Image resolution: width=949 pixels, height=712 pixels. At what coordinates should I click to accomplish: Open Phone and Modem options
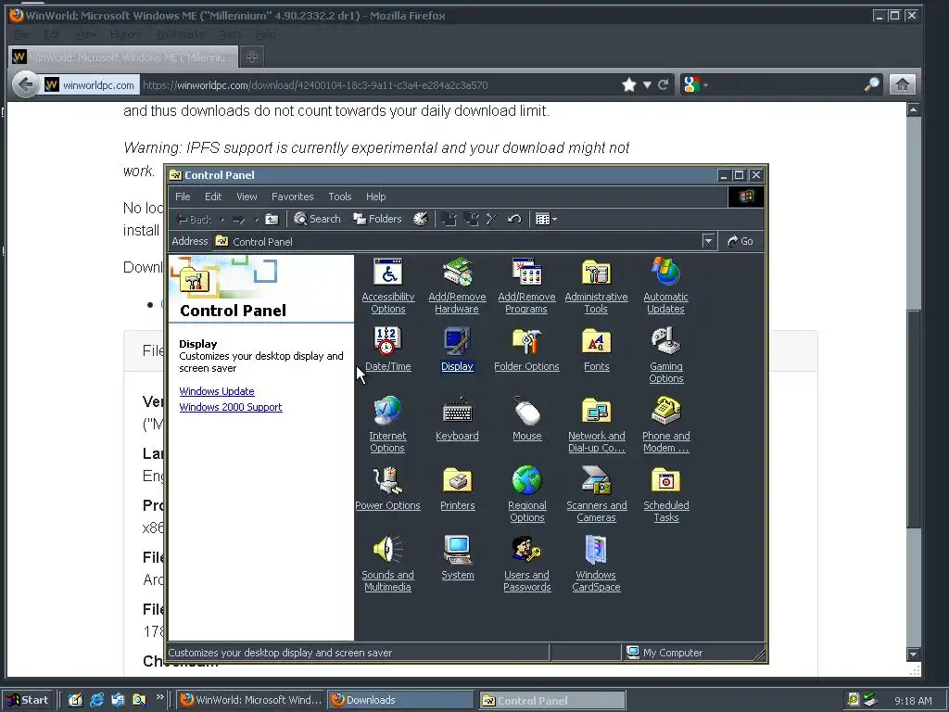665,425
